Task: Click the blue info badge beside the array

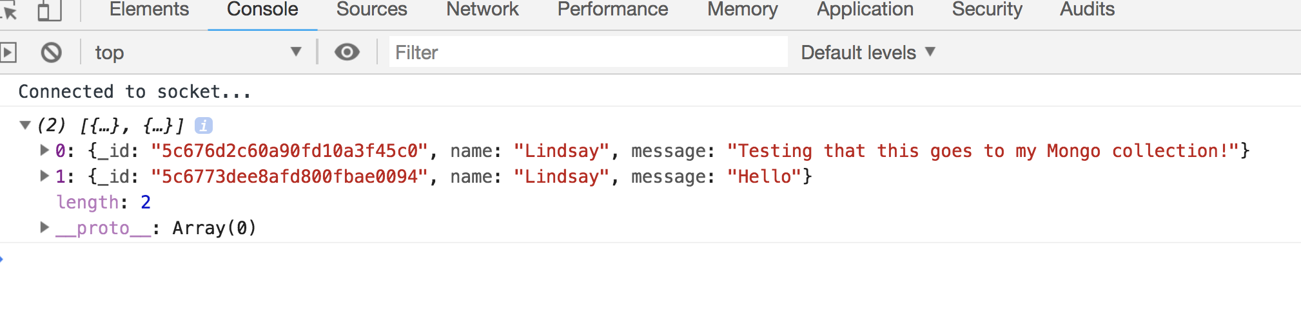Action: click(x=204, y=125)
